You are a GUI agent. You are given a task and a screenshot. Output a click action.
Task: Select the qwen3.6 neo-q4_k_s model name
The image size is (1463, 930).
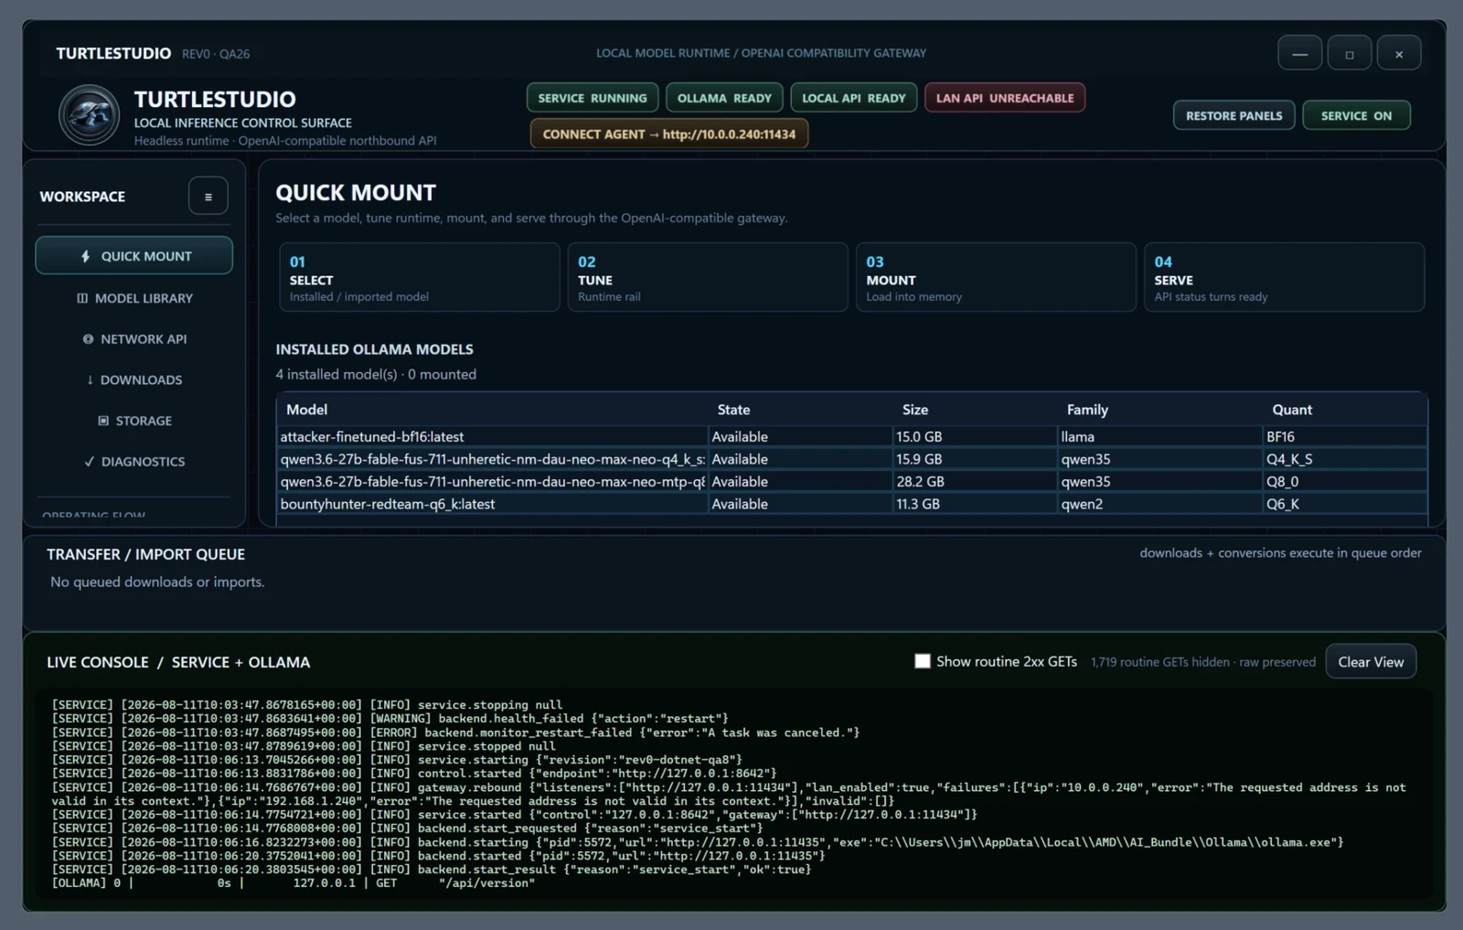[493, 459]
